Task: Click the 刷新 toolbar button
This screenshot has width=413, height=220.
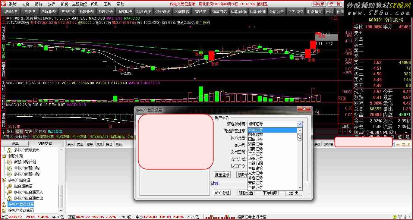Action: coord(119,144)
